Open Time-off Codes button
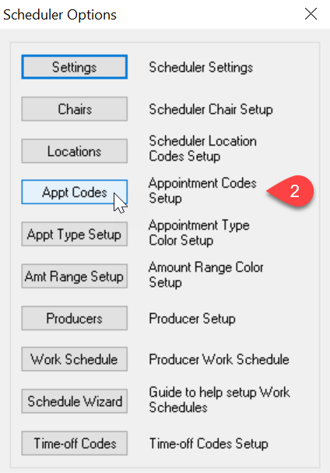The image size is (330, 473). pos(75,443)
